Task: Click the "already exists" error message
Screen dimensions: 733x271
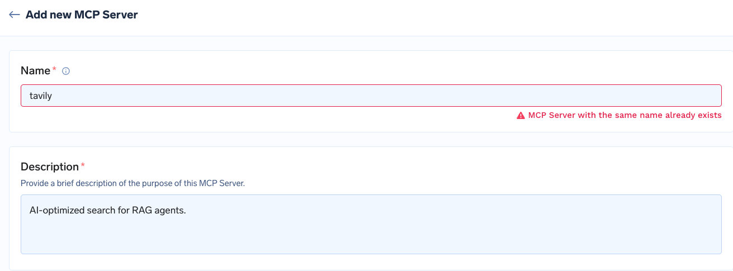Action: 625,116
